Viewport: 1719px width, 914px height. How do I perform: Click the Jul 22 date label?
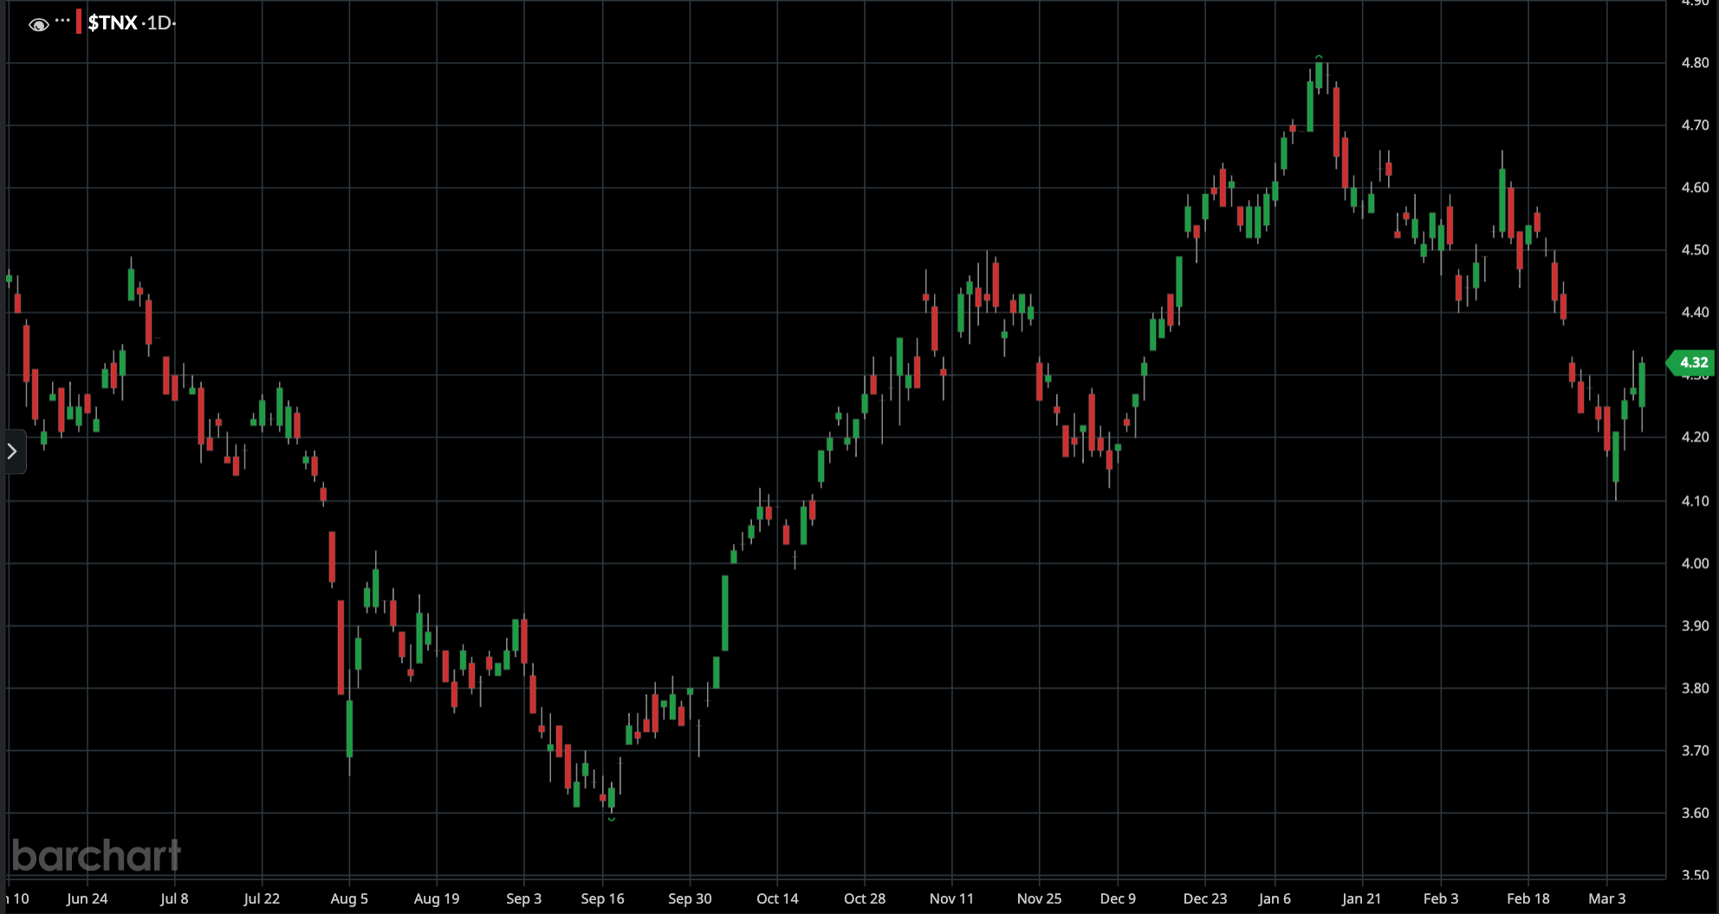(262, 898)
